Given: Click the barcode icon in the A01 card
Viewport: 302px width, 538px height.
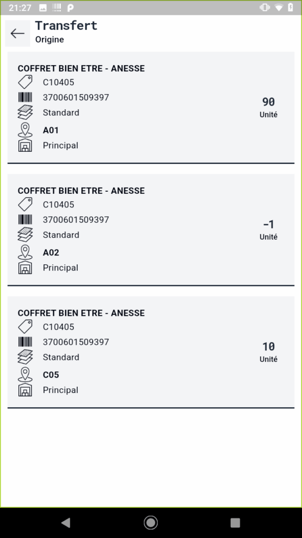Looking at the screenshot, I should point(25,97).
